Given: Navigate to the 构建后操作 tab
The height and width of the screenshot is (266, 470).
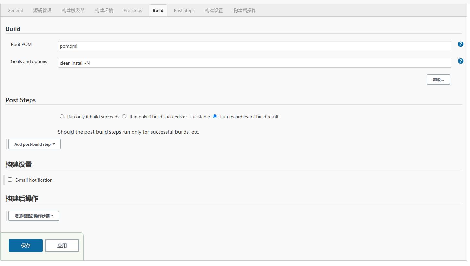Looking at the screenshot, I should pos(245,10).
